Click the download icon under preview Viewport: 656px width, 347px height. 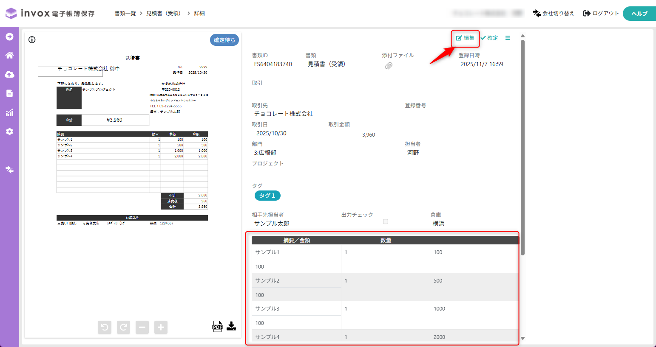231,326
